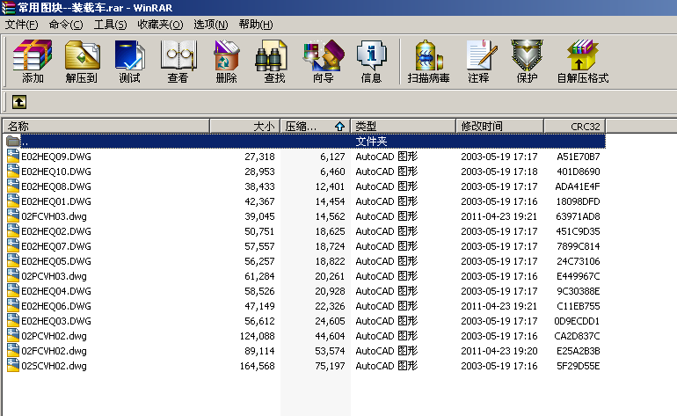Screen dimensions: 677x416
Task: Select file name E02HEQ07.DWG
Action: coord(56,246)
